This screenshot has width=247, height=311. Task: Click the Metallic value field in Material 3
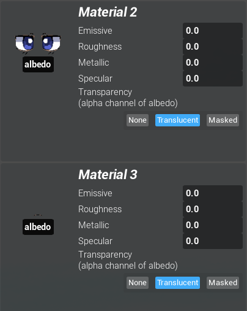coord(213,225)
